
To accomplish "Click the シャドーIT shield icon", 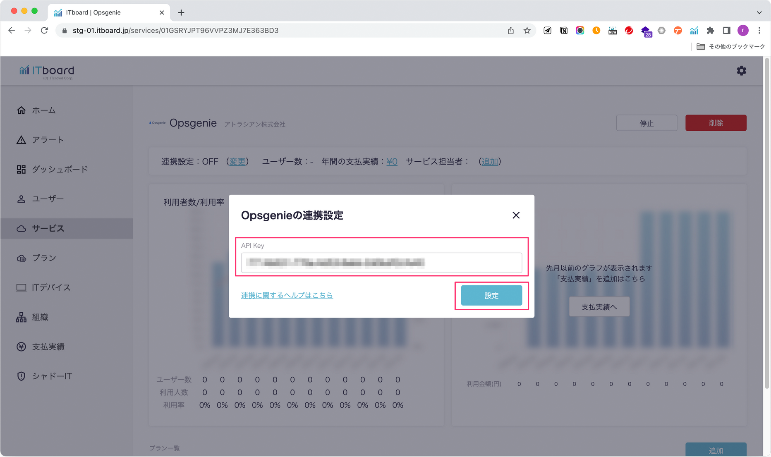I will (x=21, y=376).
